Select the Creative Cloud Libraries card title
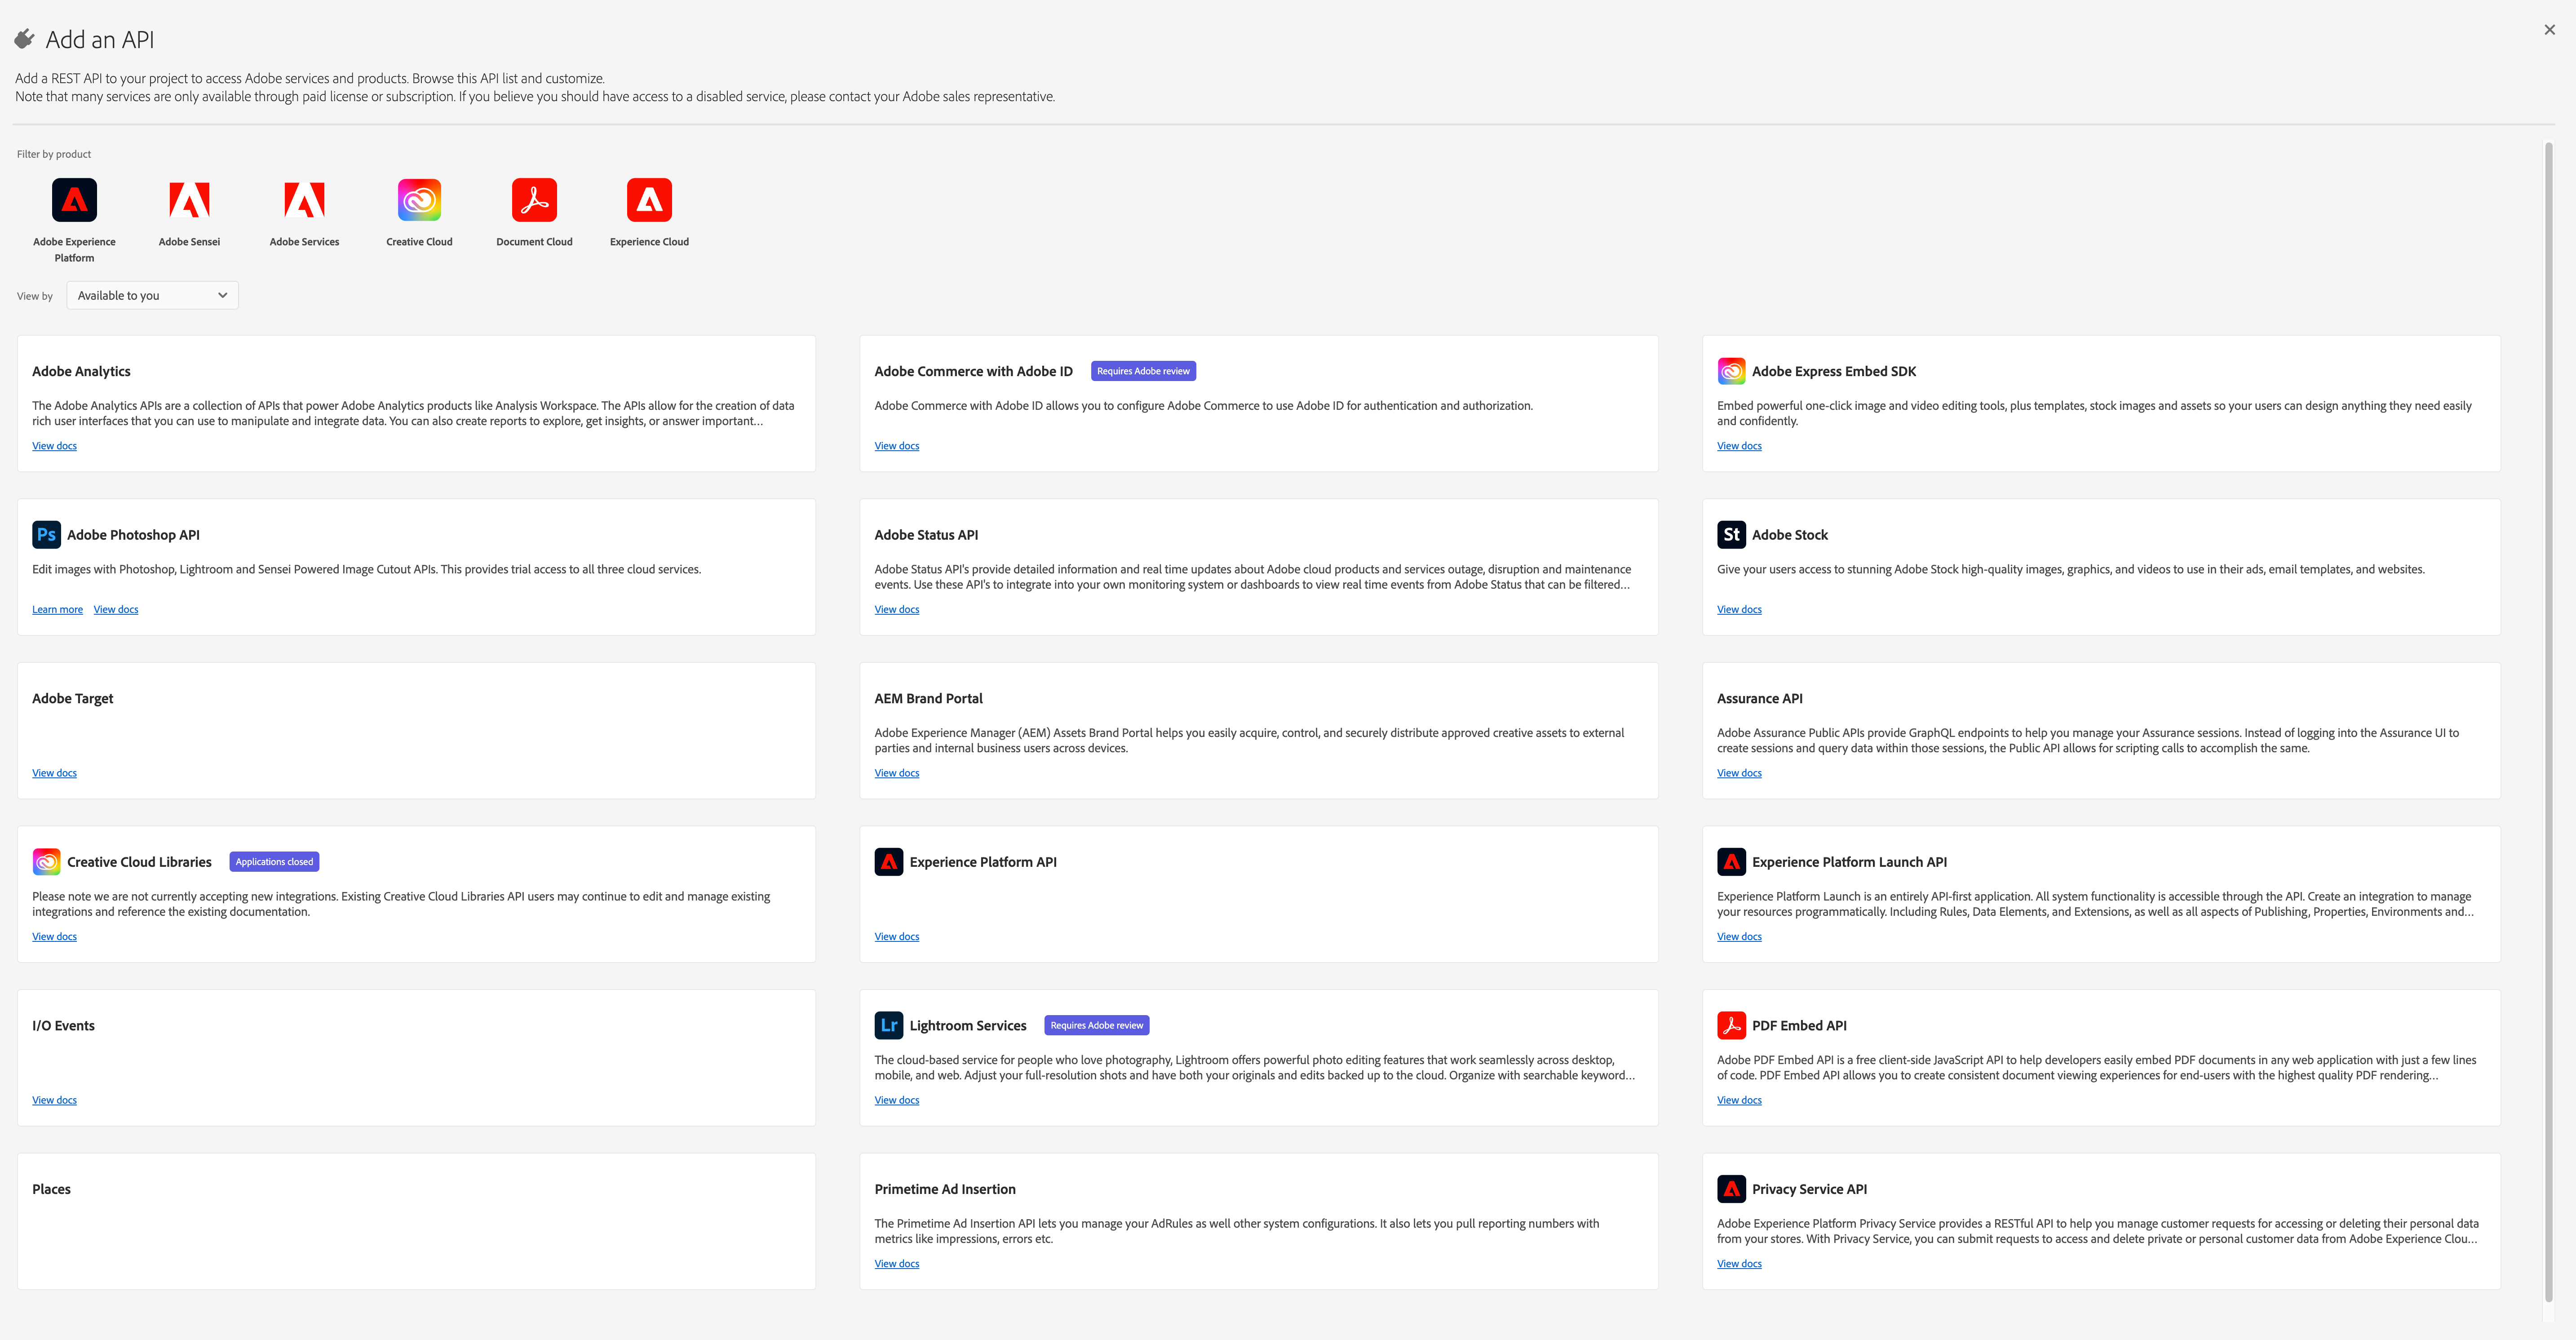Screen dimensions: 2576x1340 [139, 862]
